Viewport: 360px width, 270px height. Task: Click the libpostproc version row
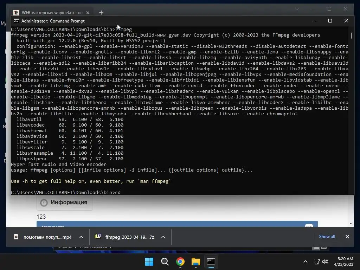(70, 159)
